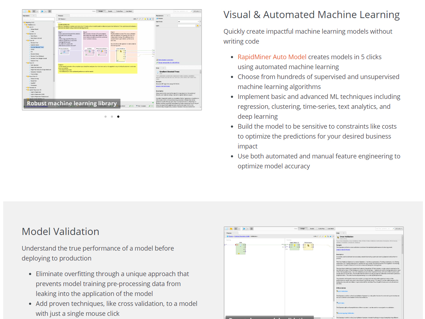Switch to the Design tab in the top screenshot
Viewport: 425px width, 319px height.
pyautogui.click(x=101, y=11)
